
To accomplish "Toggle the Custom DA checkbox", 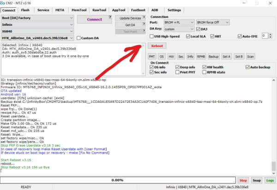I will [x=78, y=38].
